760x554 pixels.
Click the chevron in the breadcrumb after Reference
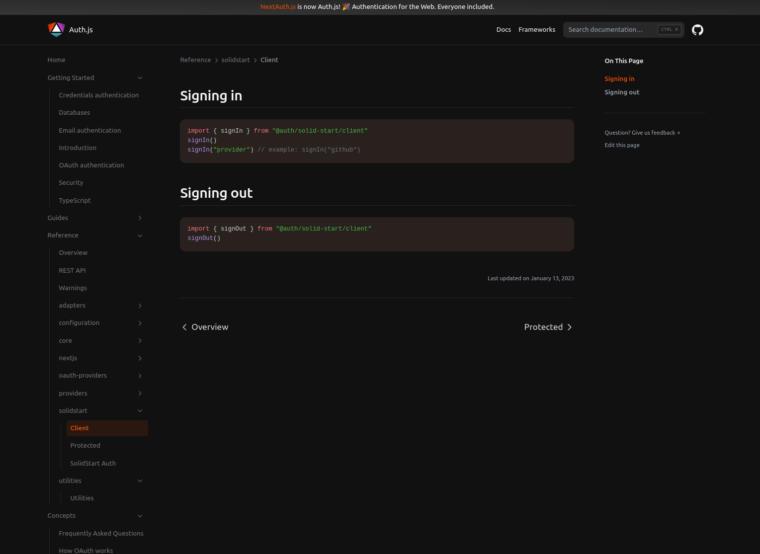[x=216, y=60]
